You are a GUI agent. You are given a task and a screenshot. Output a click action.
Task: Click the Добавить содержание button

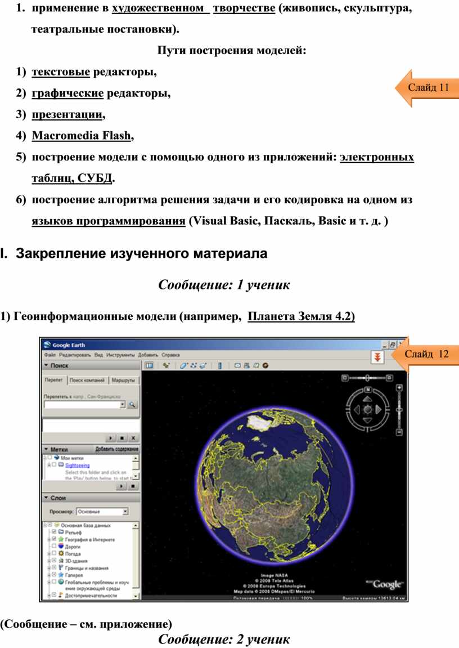[x=117, y=449]
